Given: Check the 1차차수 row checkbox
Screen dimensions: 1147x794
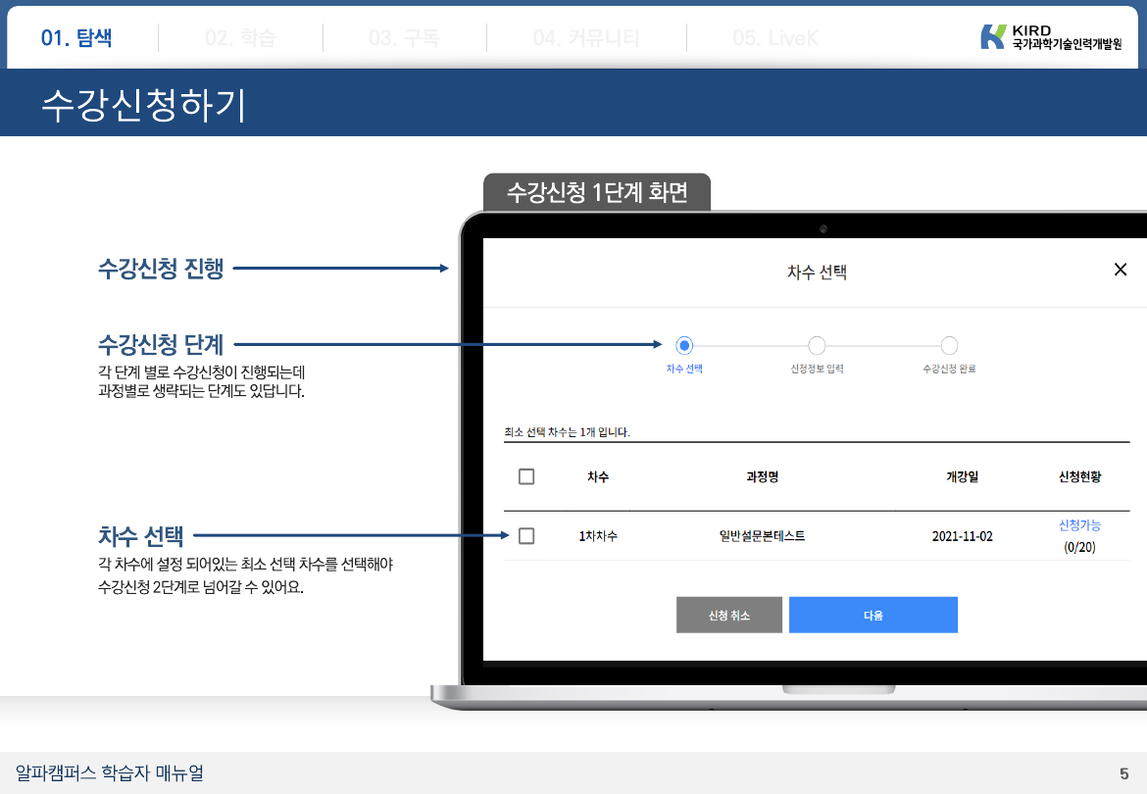Looking at the screenshot, I should (x=526, y=536).
